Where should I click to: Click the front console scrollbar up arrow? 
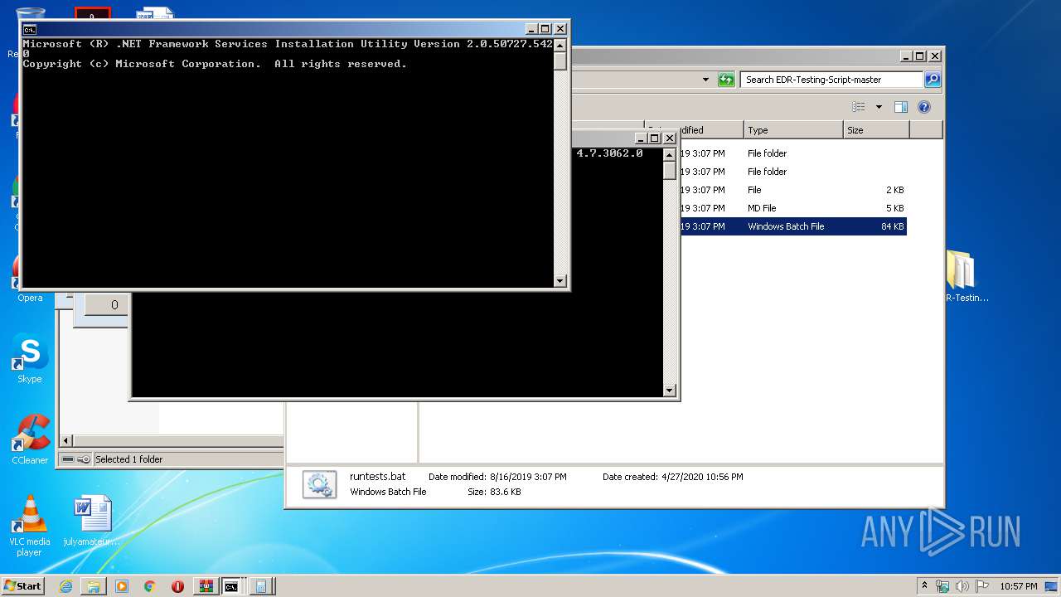click(x=560, y=45)
